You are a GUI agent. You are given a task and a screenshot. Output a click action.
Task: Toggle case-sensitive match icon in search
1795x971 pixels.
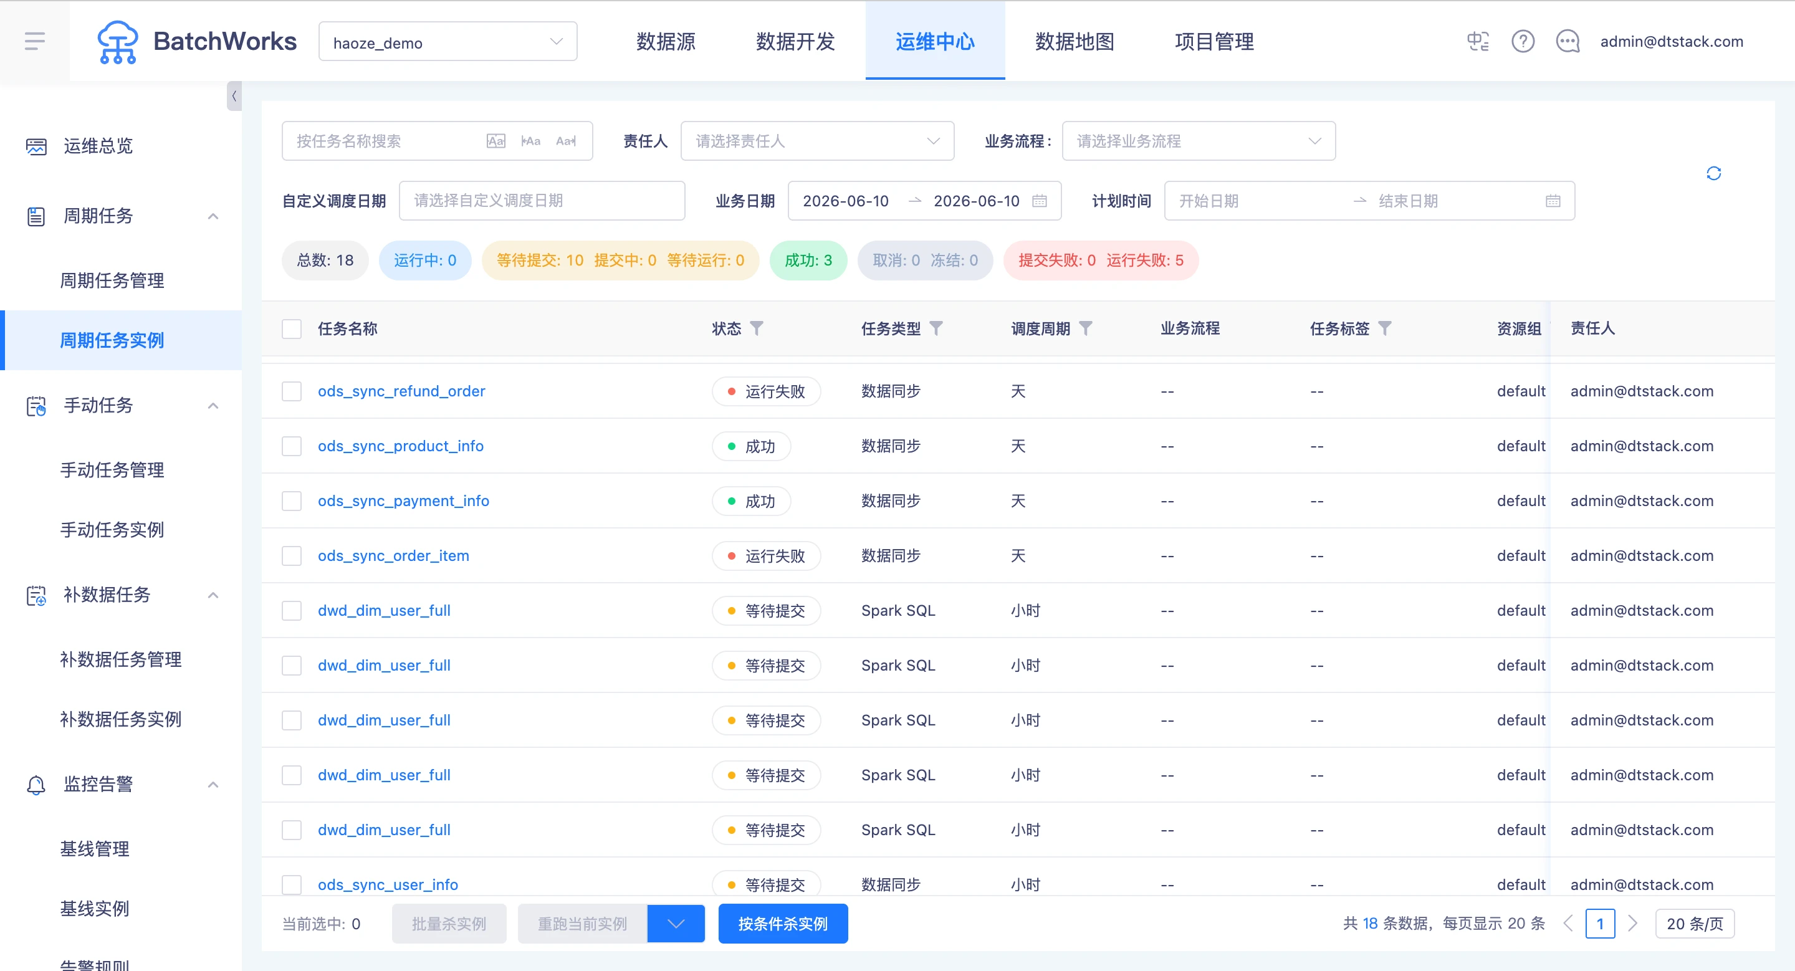tap(495, 141)
